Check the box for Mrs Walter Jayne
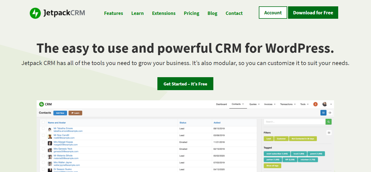371x172 pixels. point(43,162)
